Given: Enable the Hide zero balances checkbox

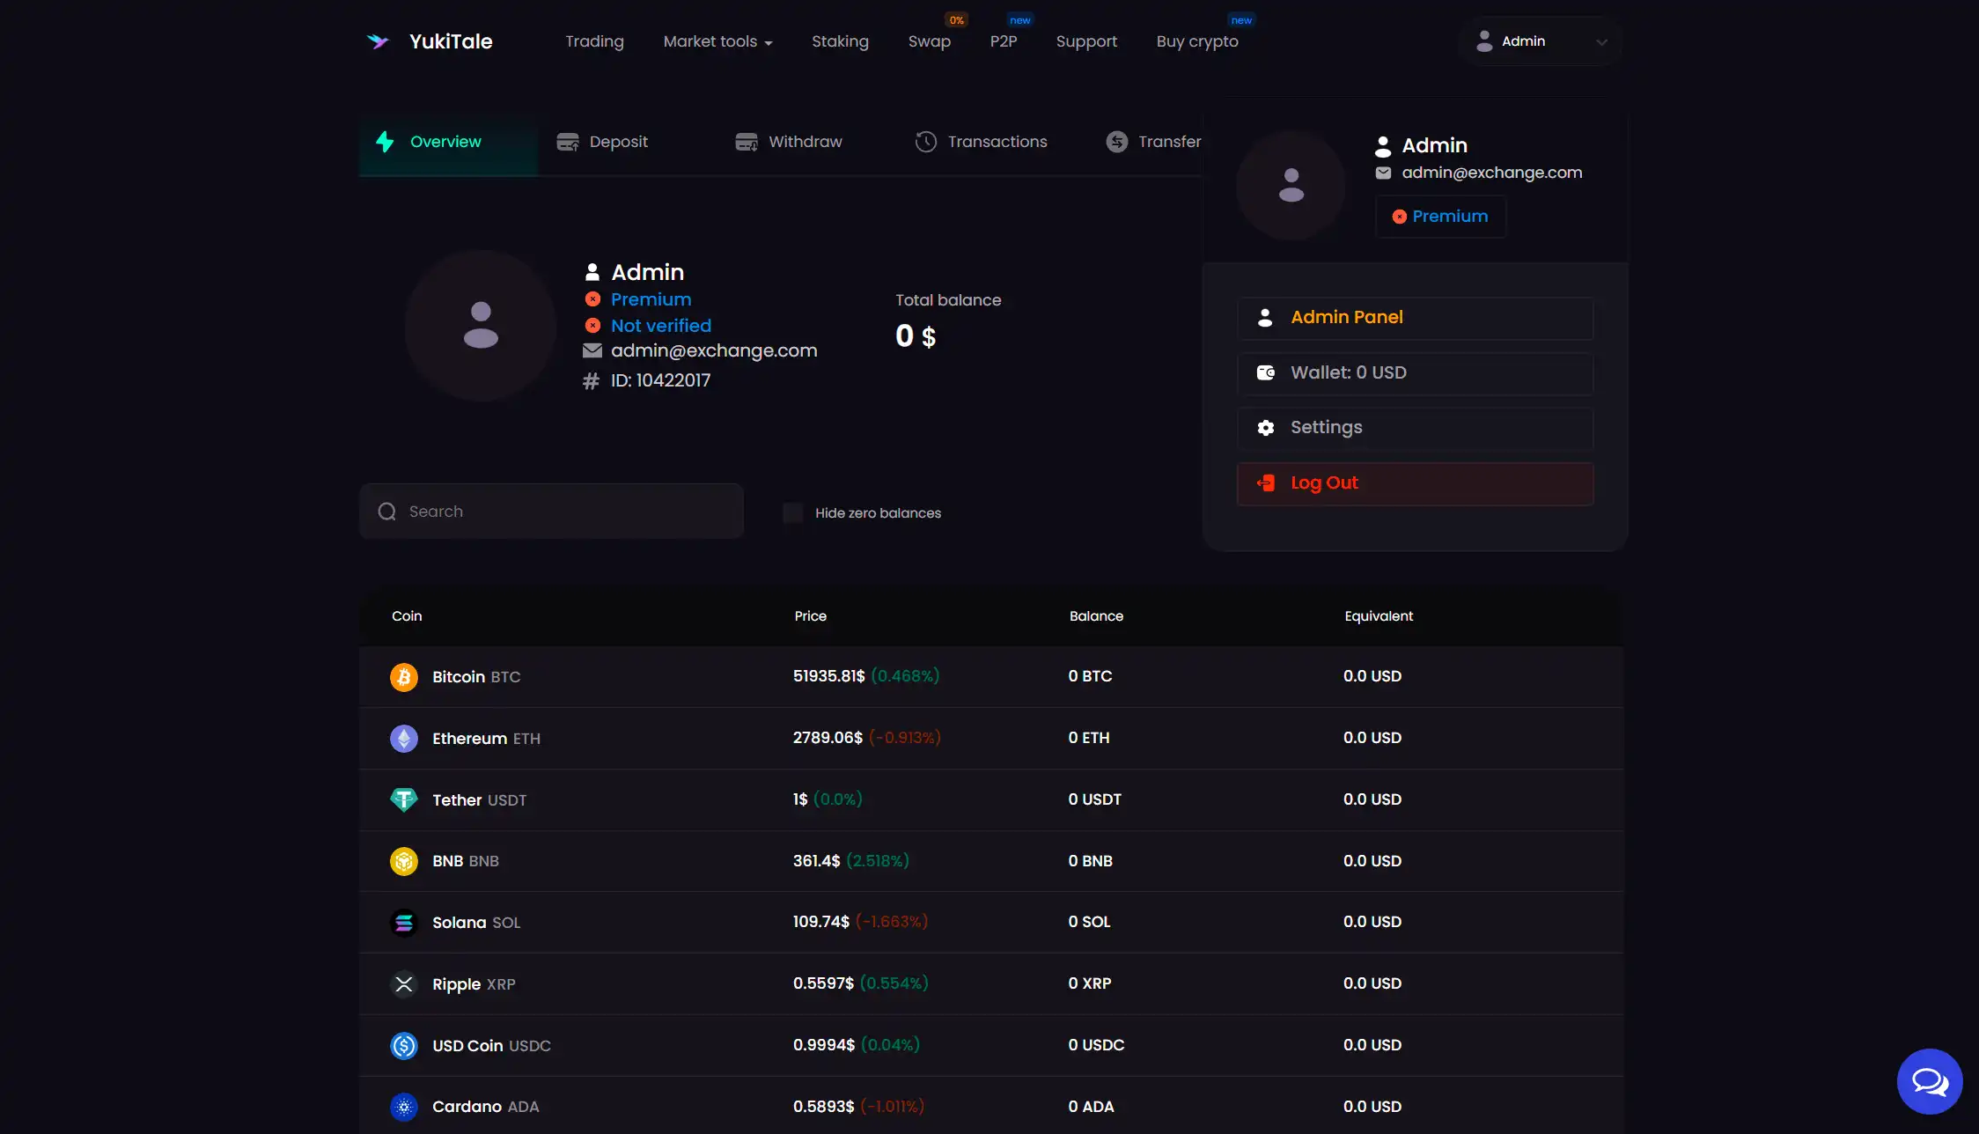Looking at the screenshot, I should [x=793, y=512].
